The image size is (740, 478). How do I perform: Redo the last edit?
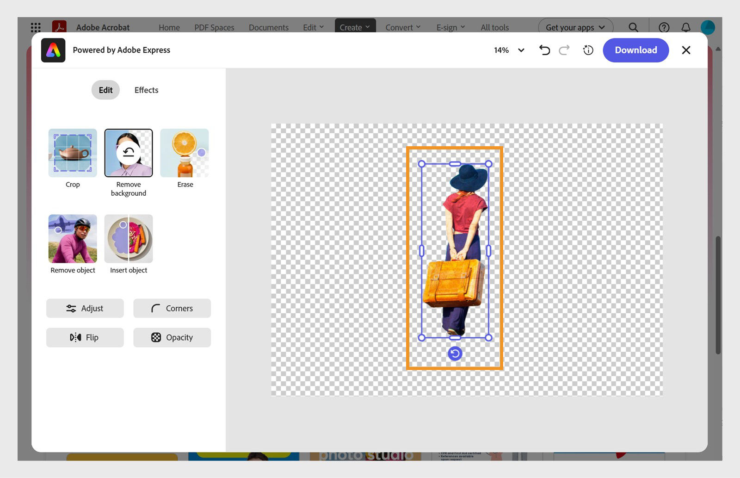coord(564,50)
